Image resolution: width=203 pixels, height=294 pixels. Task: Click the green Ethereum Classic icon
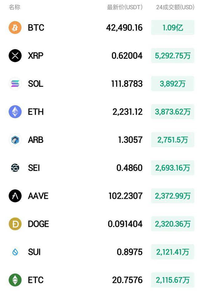pyautogui.click(x=15, y=280)
